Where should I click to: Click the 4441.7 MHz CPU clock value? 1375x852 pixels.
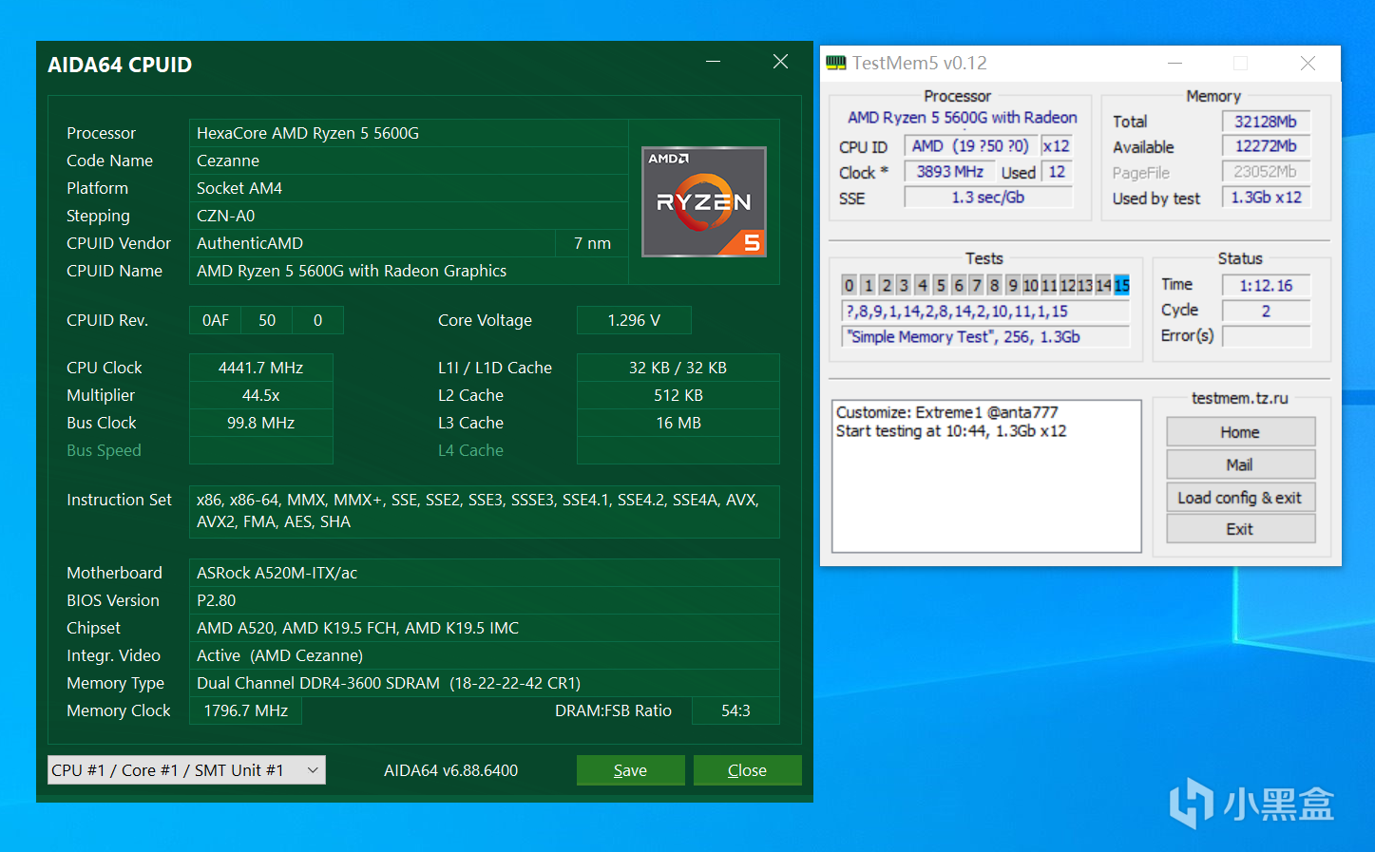pos(261,368)
